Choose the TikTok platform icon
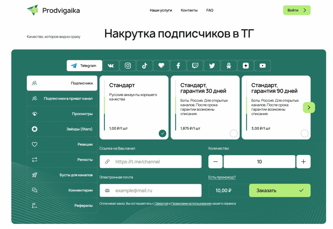 point(145,66)
